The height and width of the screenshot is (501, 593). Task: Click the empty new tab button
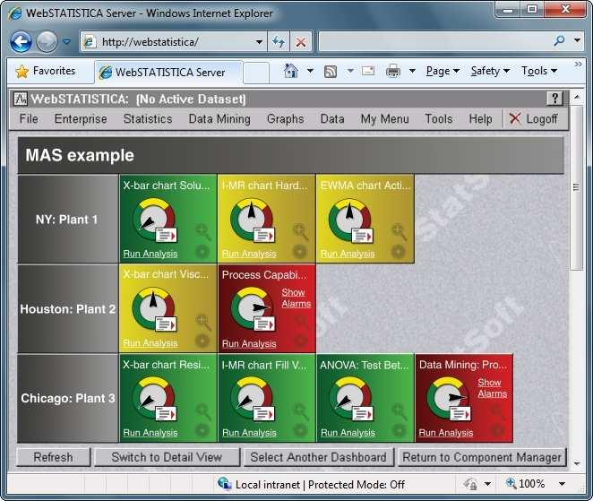256,72
